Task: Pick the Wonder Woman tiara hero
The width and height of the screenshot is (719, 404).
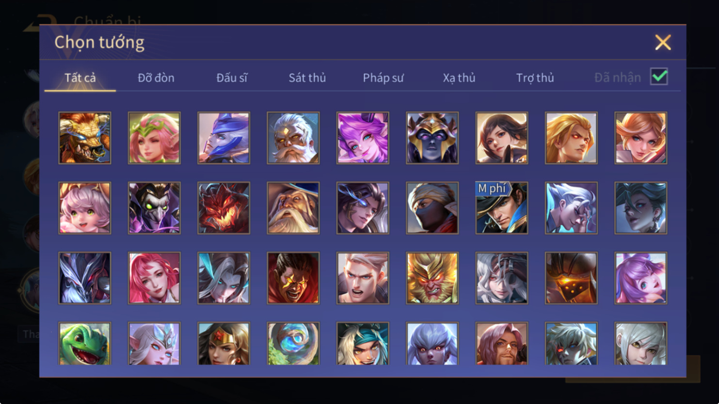Action: point(224,343)
